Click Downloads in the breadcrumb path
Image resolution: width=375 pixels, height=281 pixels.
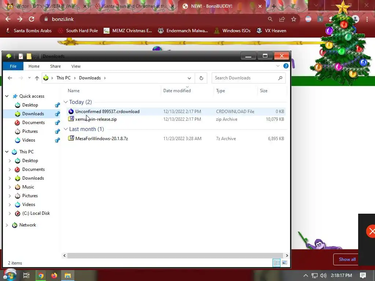pos(90,78)
